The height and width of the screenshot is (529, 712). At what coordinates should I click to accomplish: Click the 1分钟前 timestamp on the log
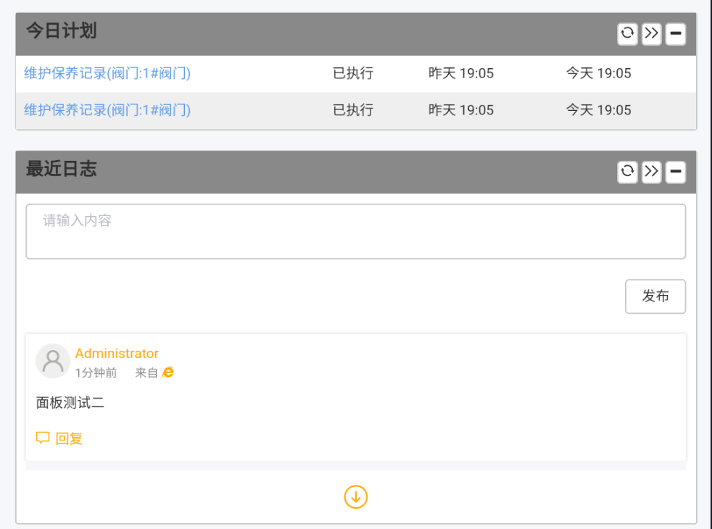point(96,373)
